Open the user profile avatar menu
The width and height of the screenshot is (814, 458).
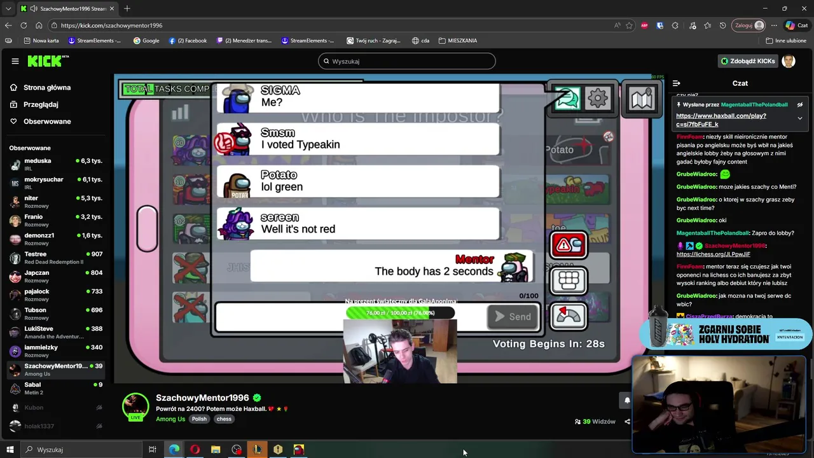789,61
